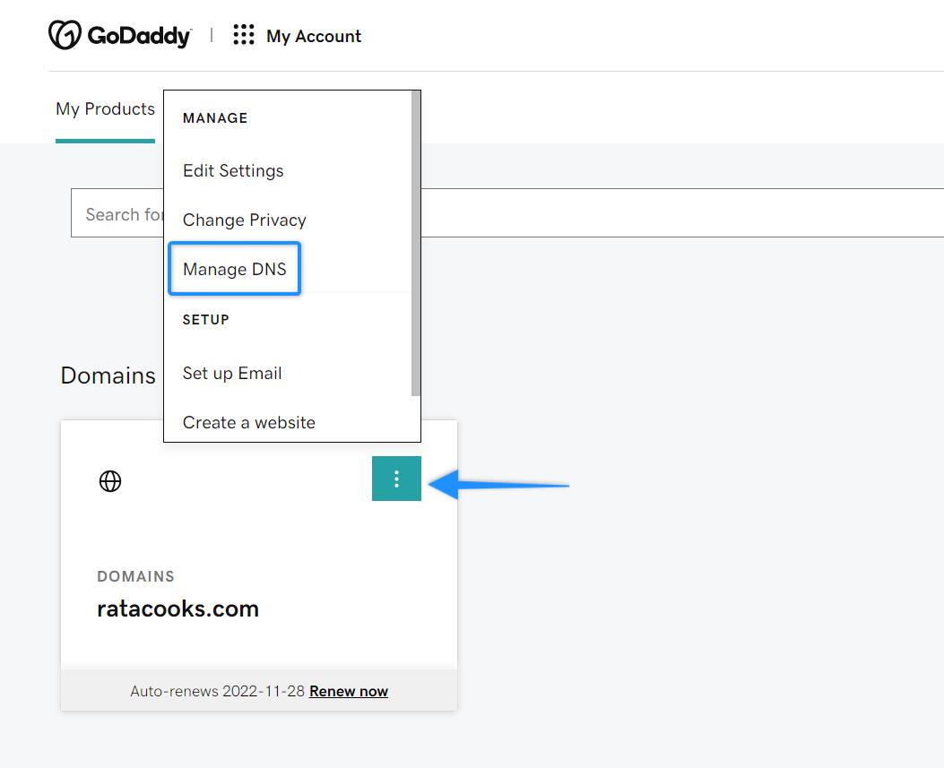Click Edit Settings in the Manage menu
This screenshot has height=768, width=944.
(x=232, y=171)
